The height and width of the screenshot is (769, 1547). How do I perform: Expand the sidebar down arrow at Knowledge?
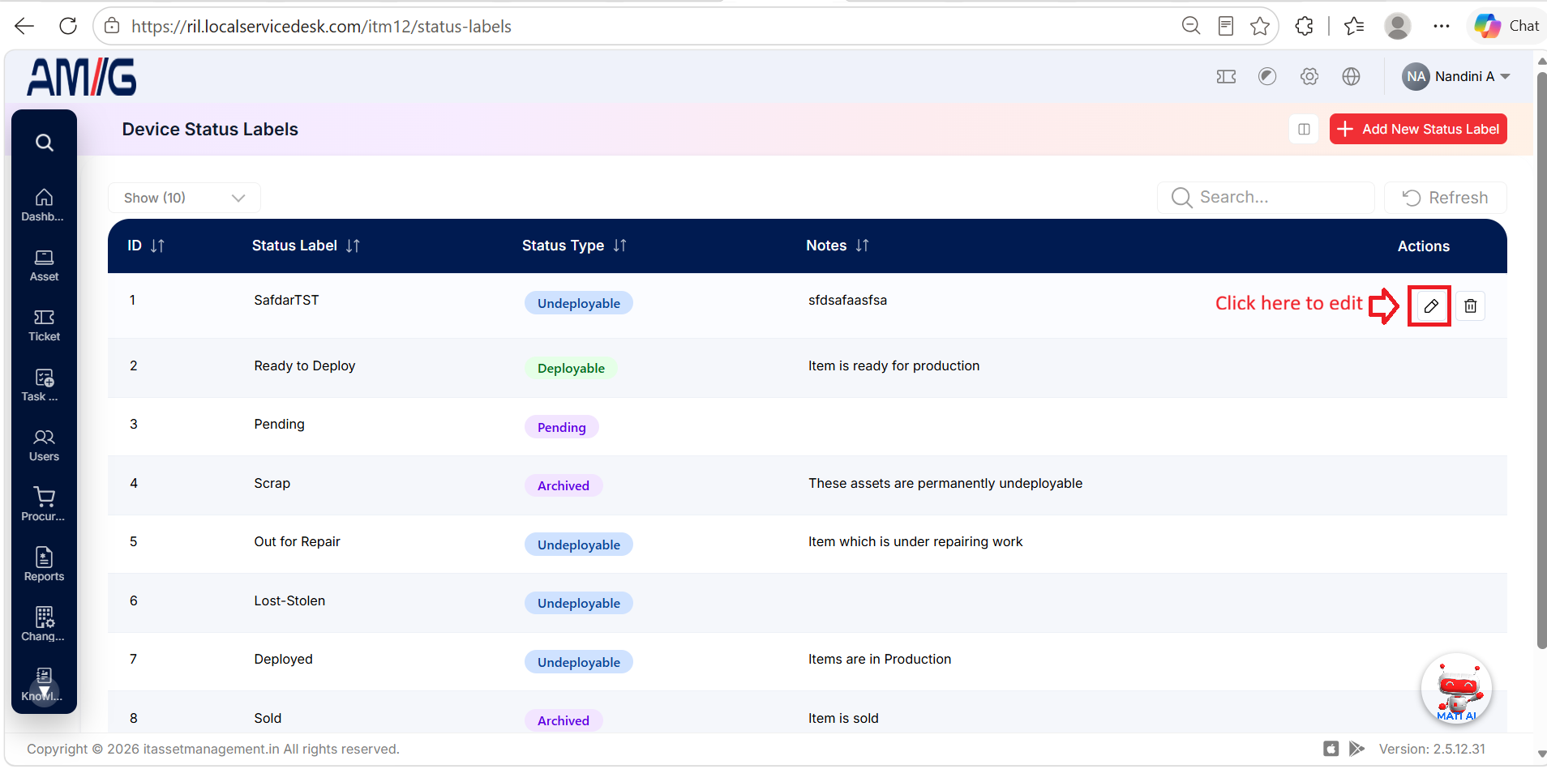[x=45, y=691]
